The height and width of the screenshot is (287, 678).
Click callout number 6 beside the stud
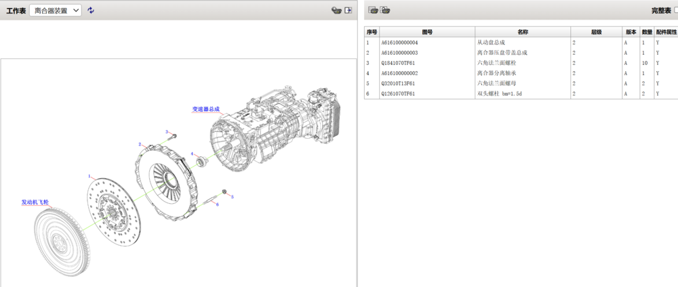tap(217, 204)
